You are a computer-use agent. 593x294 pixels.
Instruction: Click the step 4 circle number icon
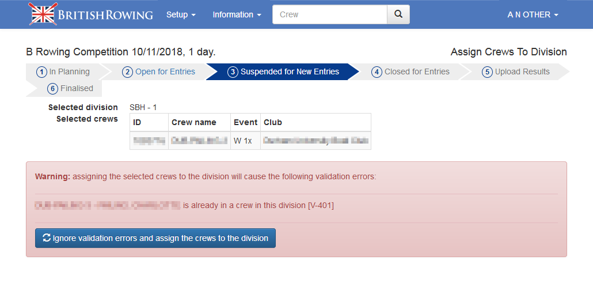pos(377,72)
